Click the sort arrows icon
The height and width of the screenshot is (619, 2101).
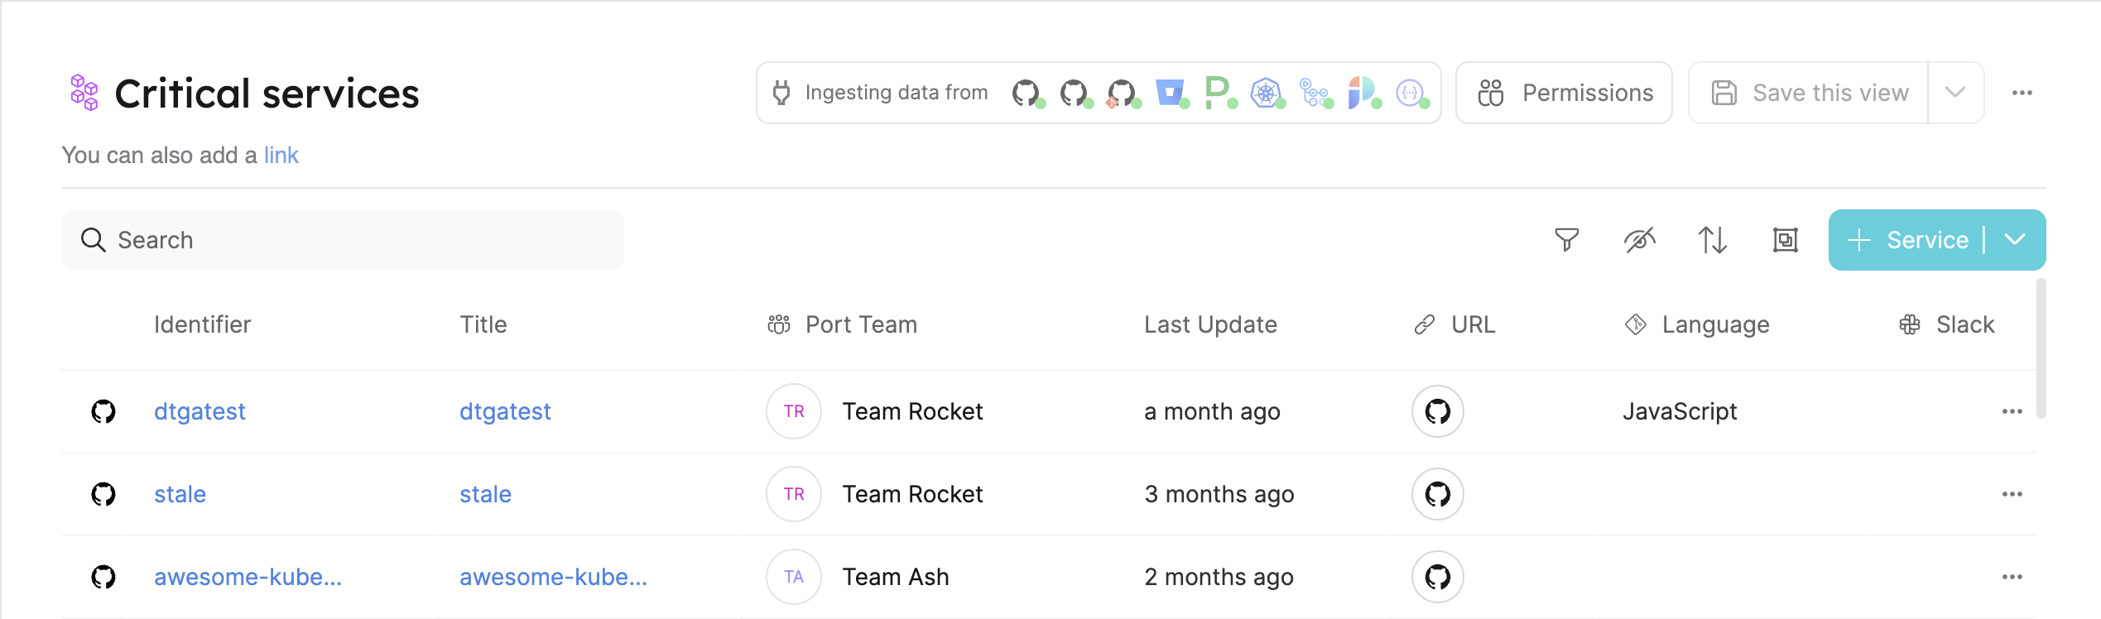coord(1712,240)
